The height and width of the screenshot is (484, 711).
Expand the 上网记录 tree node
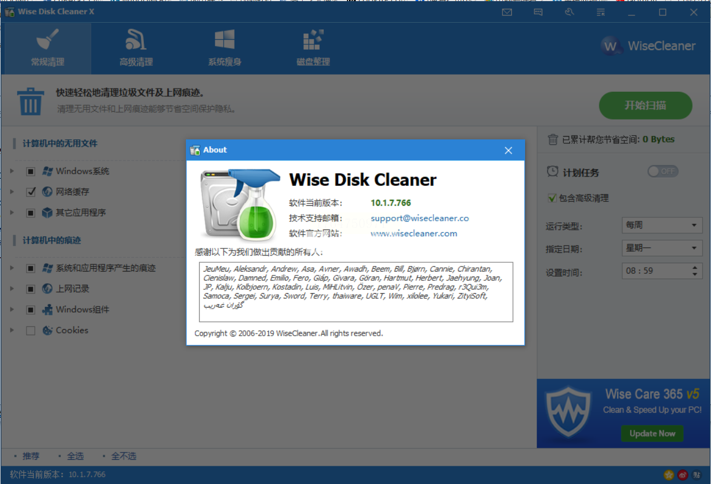[12, 289]
